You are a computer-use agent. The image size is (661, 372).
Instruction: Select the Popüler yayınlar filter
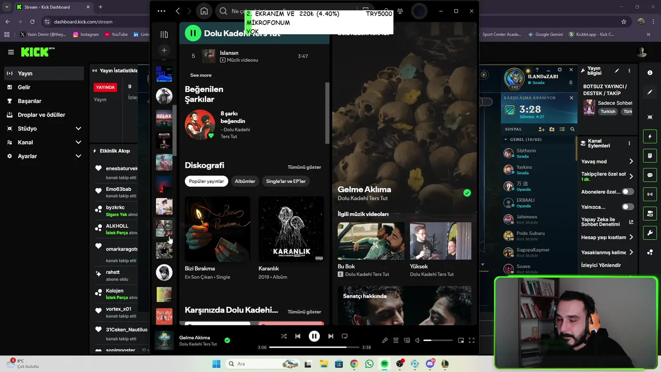pos(207,181)
